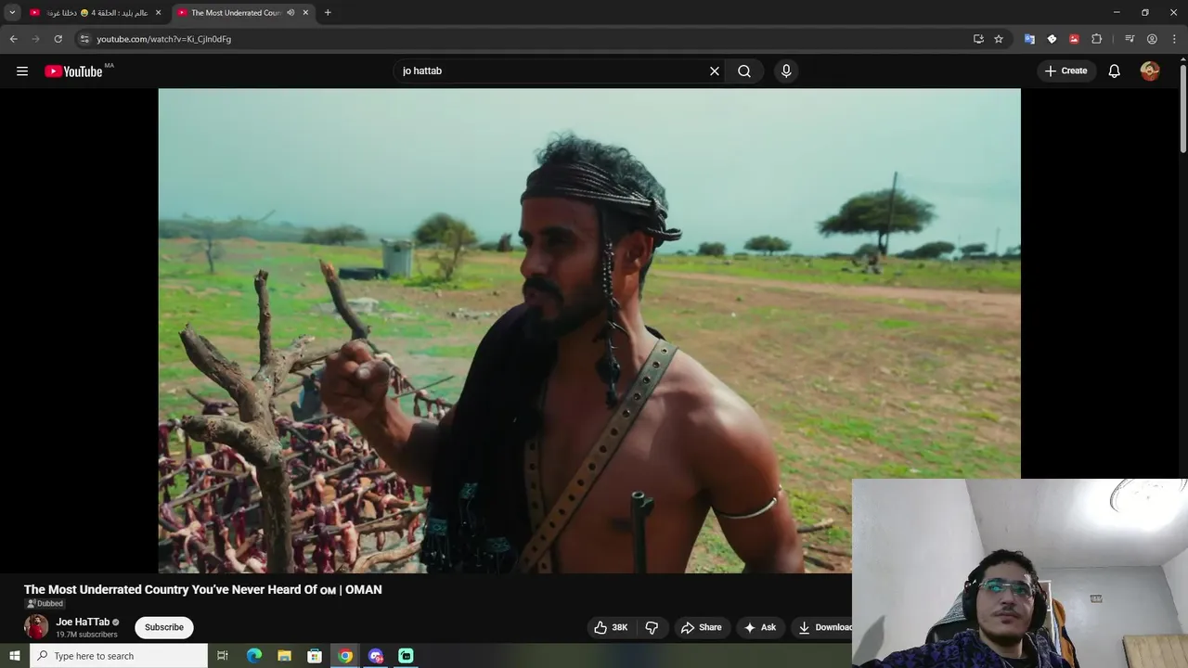Open the Windows Start menu
Image resolution: width=1188 pixels, height=668 pixels.
pyautogui.click(x=14, y=656)
